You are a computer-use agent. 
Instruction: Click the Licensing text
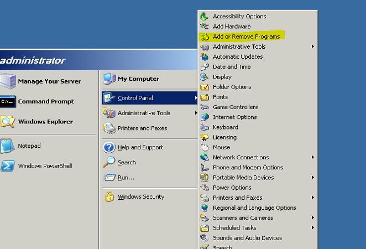point(224,137)
